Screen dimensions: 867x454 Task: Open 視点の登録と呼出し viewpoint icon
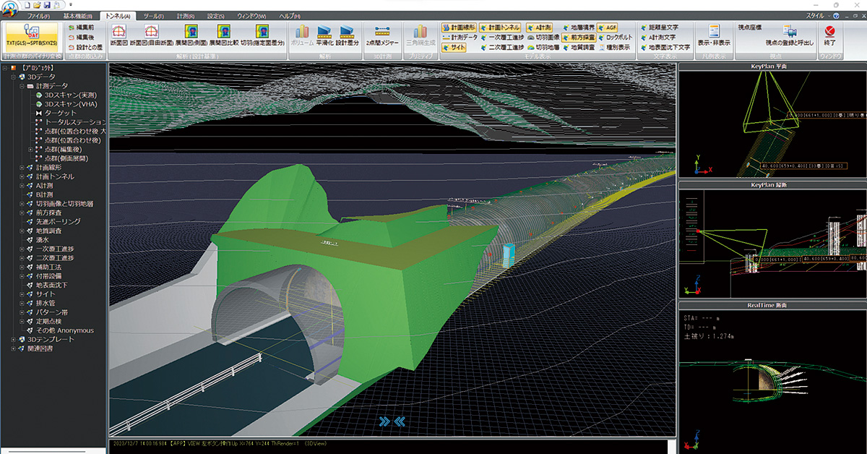click(x=789, y=35)
